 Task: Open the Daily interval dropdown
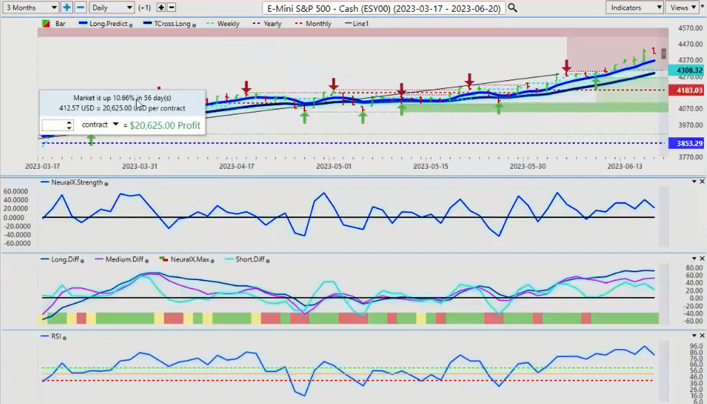click(x=112, y=7)
